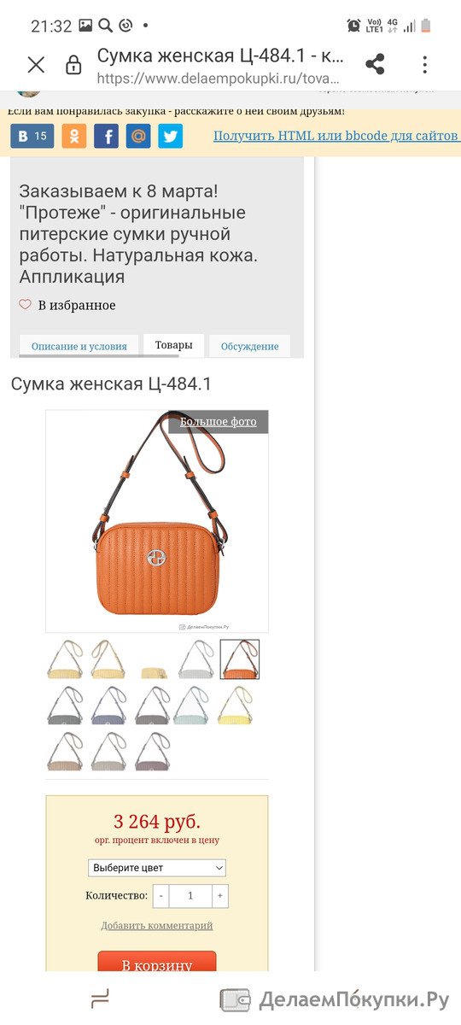Screen dimensions: 461x1025
Task: Add to favorites with heart icon
Action: click(x=67, y=305)
